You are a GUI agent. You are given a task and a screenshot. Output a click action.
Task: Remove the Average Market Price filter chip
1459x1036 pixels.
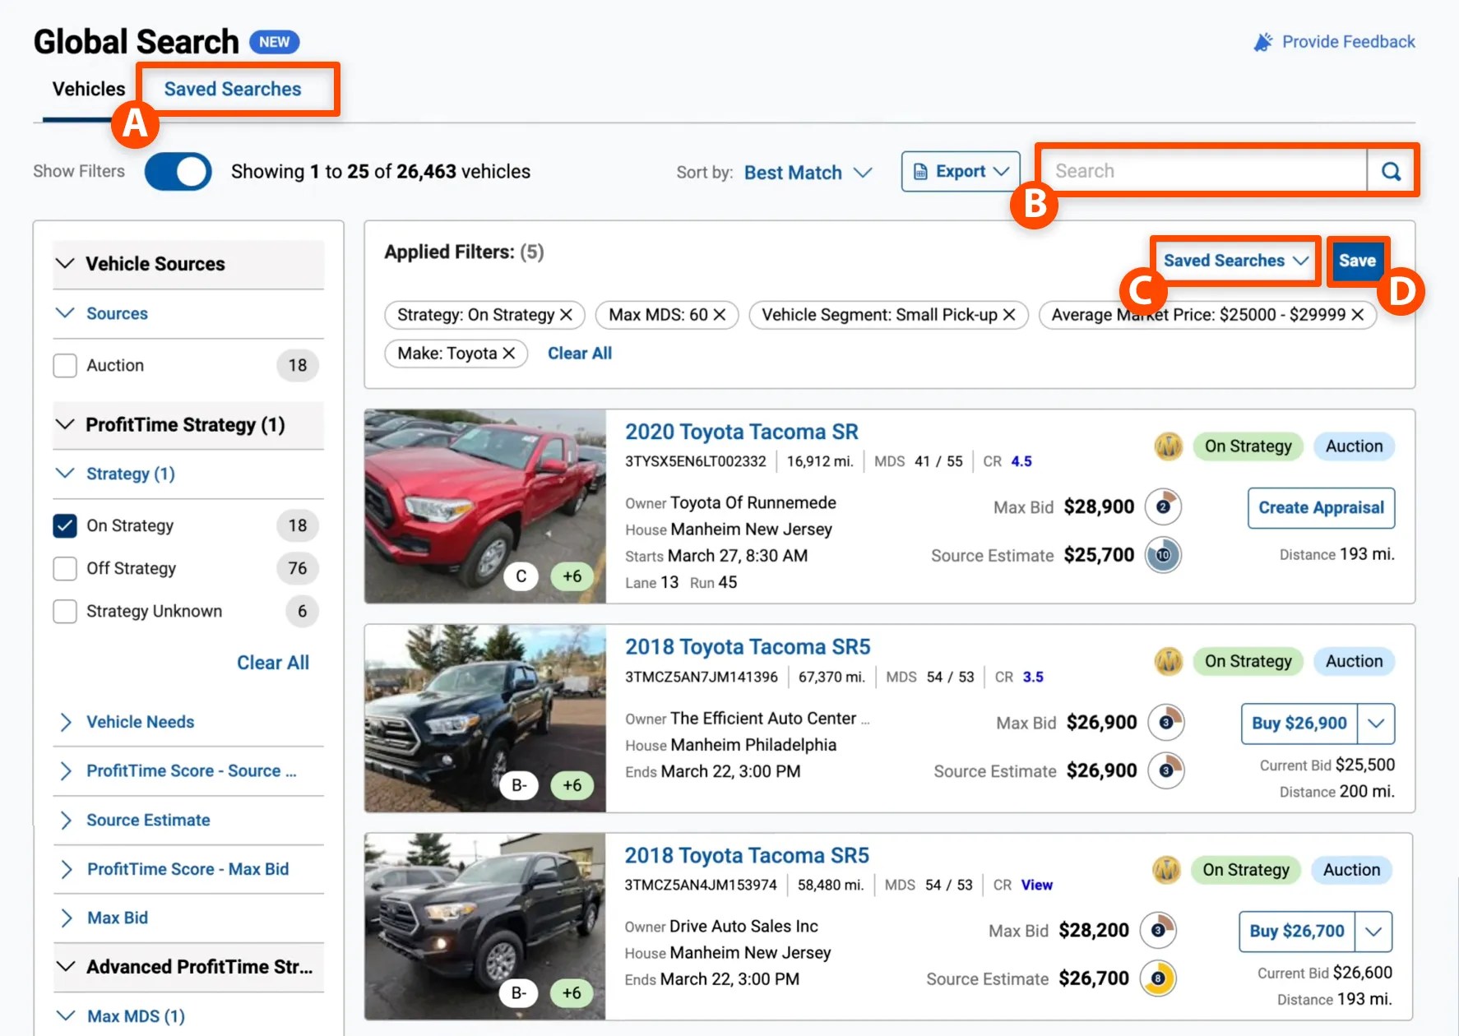pos(1358,315)
